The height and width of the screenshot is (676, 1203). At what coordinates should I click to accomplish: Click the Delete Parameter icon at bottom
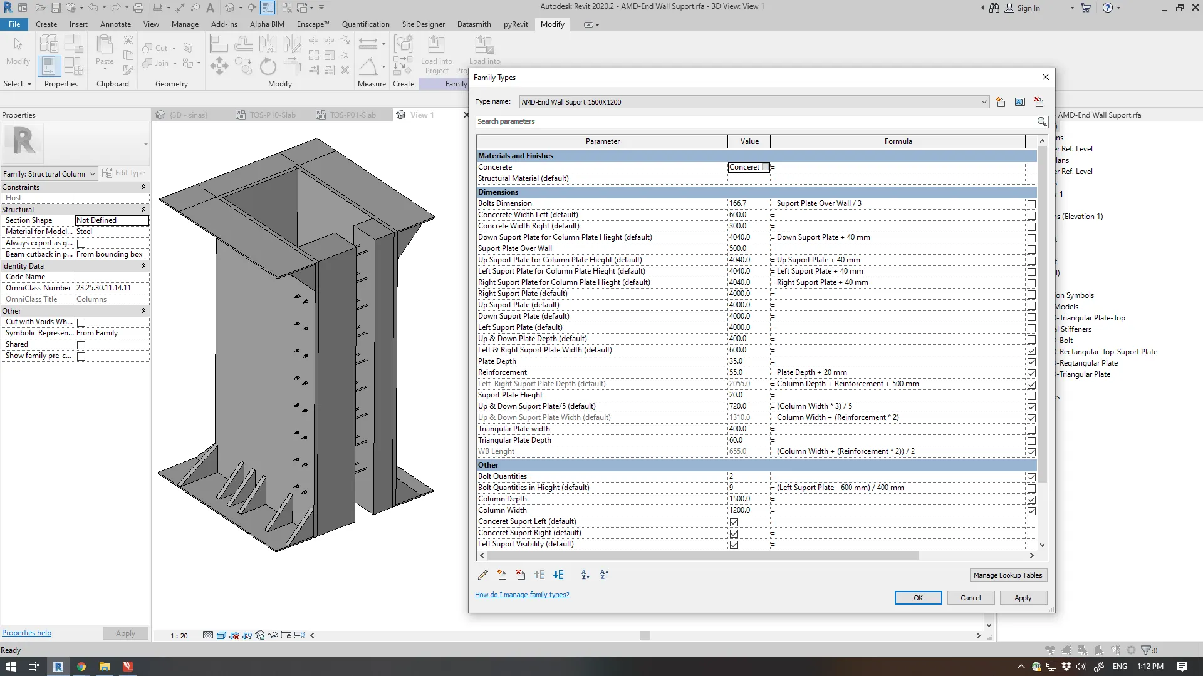click(521, 575)
